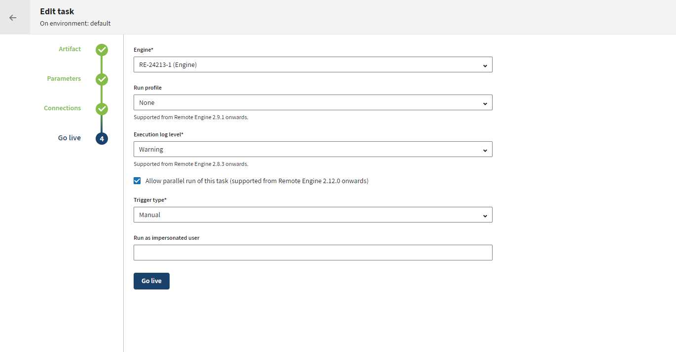The width and height of the screenshot is (676, 352).
Task: Click the chevron arrow in Trigger type field
Action: 485,215
